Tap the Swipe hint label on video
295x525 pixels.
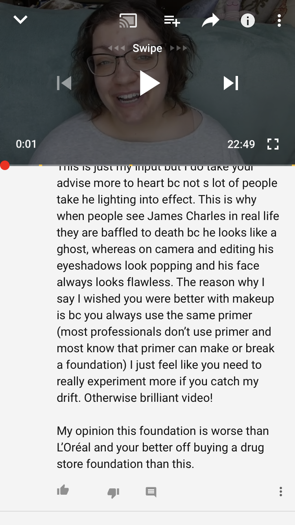(x=147, y=48)
